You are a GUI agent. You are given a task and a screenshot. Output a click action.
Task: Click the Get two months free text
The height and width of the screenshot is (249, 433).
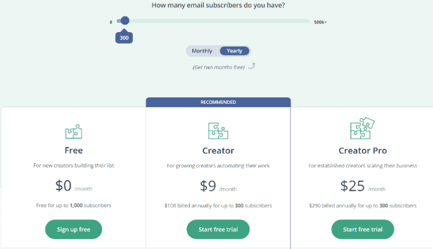click(219, 68)
